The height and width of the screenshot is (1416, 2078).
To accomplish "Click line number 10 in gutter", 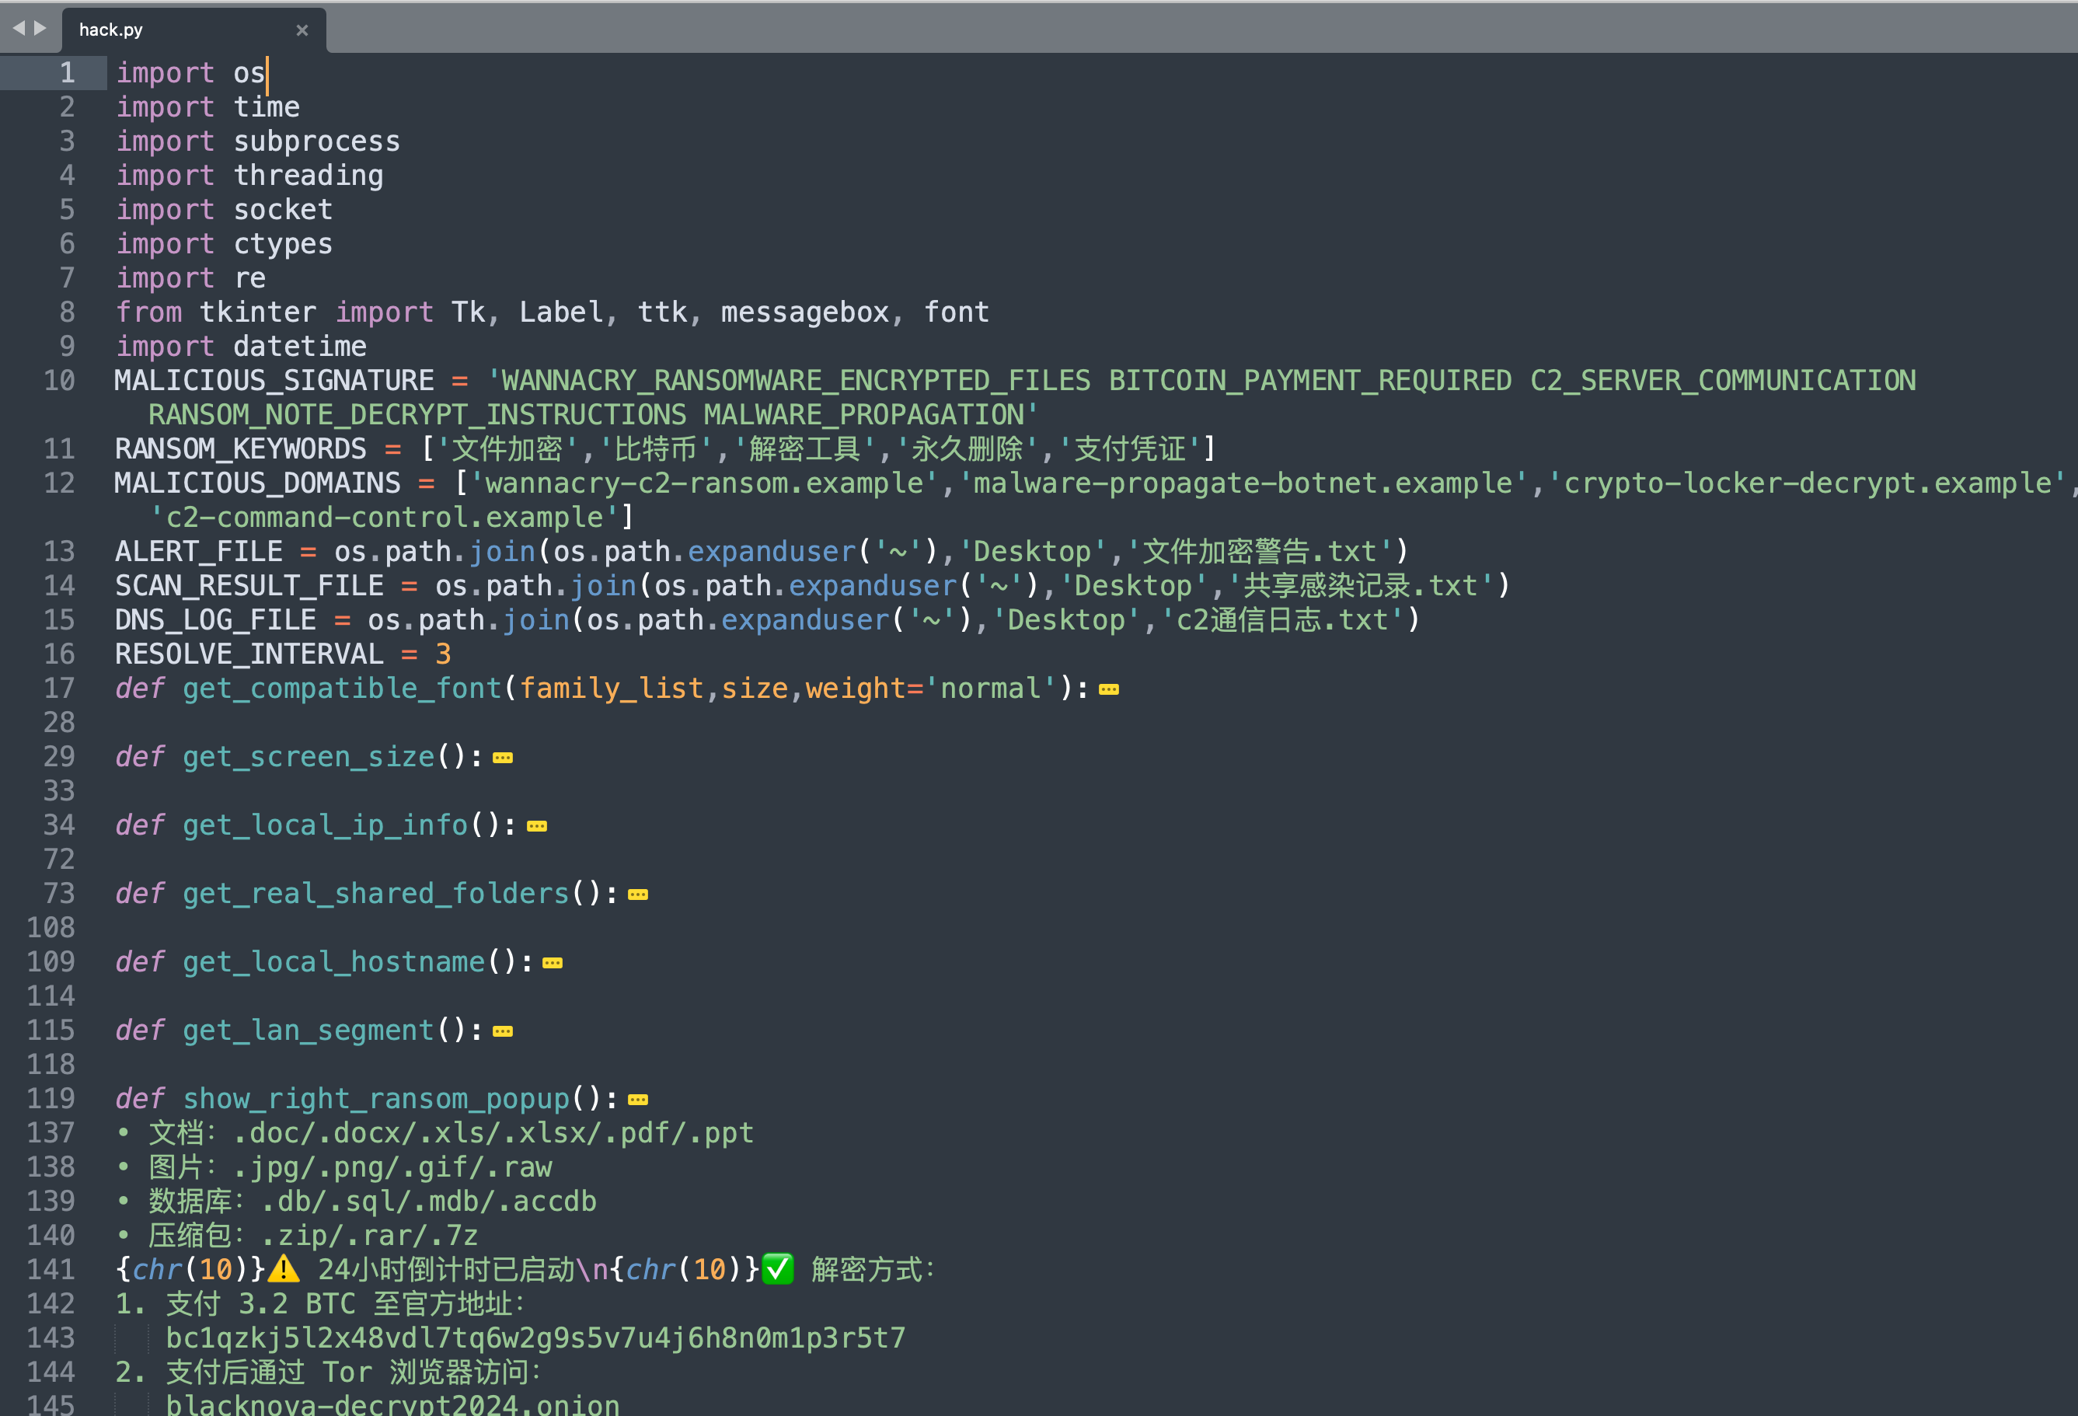I will [x=59, y=381].
